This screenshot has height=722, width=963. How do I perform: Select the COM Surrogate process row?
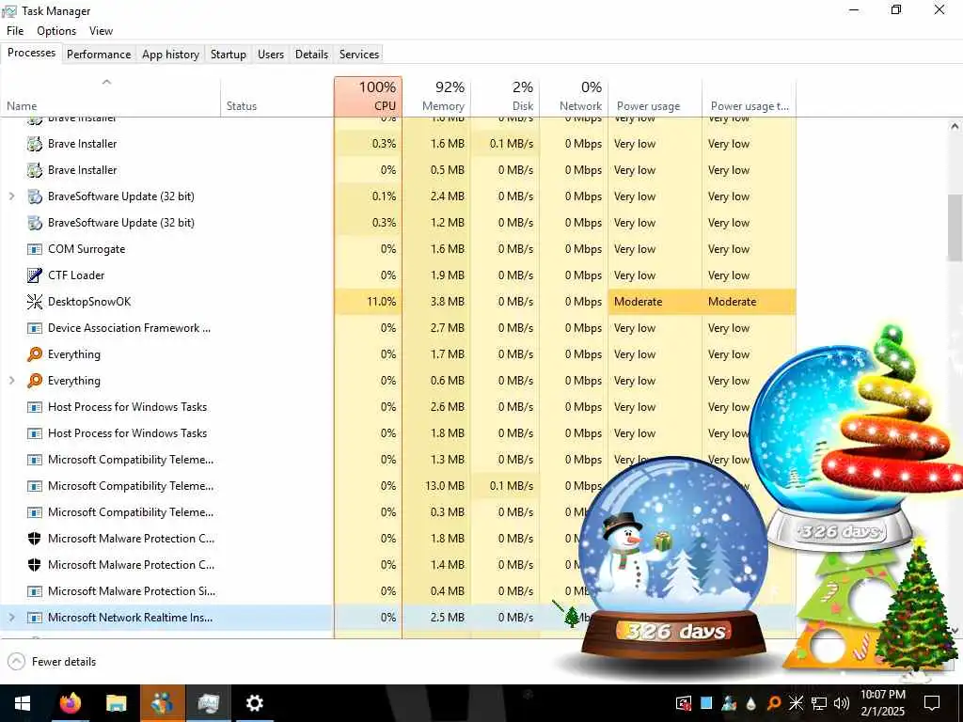[x=398, y=249]
